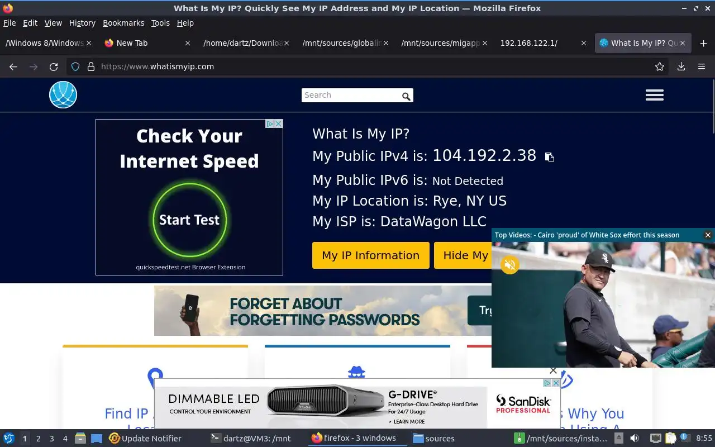
Task: Switch to workspace 4
Action: [x=65, y=439]
